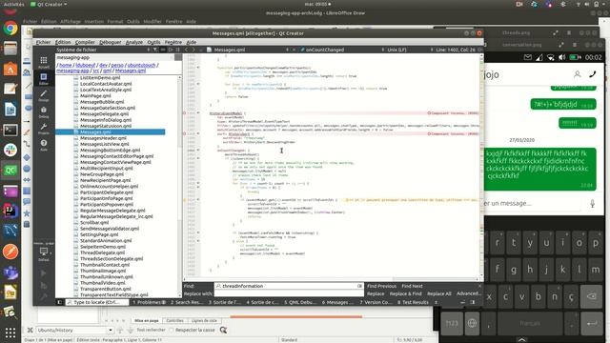Click the Find field containing threadInformation
The image size is (610, 343).
(289, 286)
